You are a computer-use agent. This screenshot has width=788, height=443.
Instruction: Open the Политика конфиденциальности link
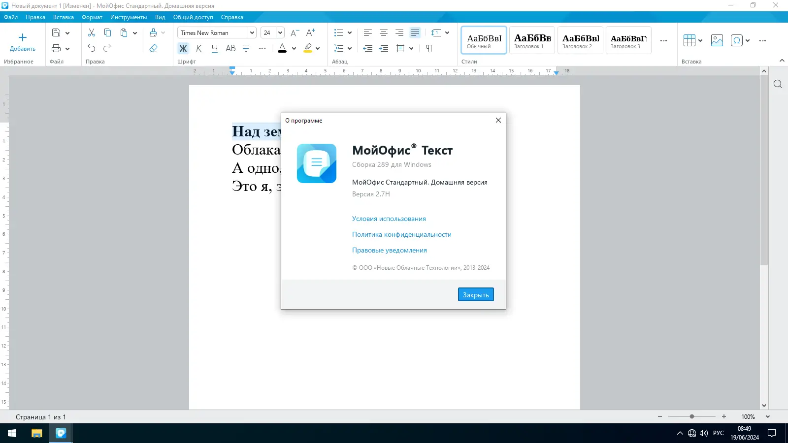[x=402, y=235]
